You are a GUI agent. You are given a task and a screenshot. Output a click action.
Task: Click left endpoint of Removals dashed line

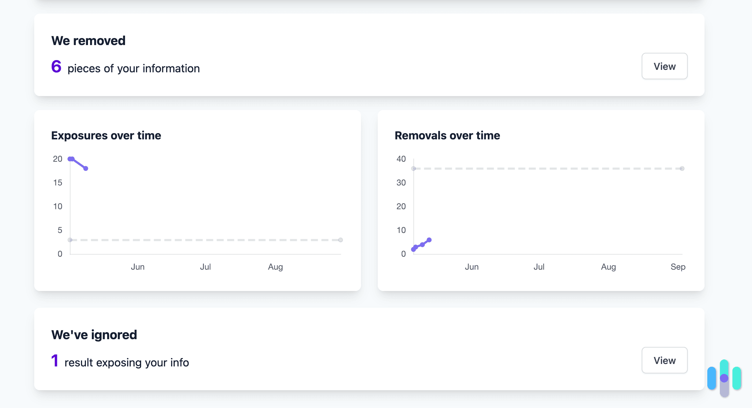pos(413,169)
